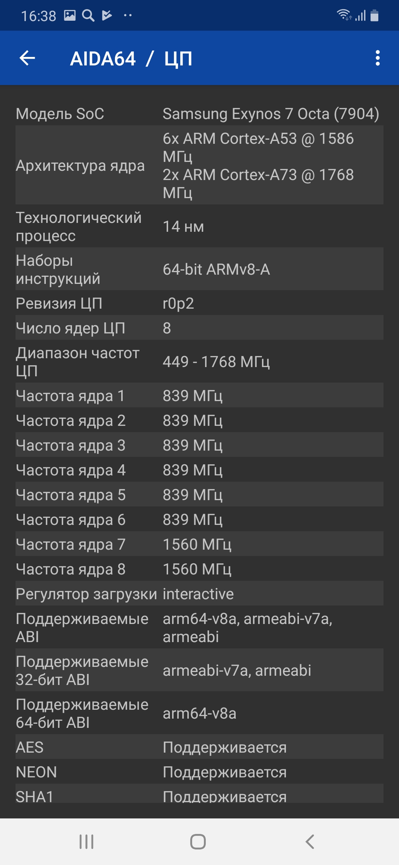Open the three-dot overflow menu

click(x=377, y=58)
